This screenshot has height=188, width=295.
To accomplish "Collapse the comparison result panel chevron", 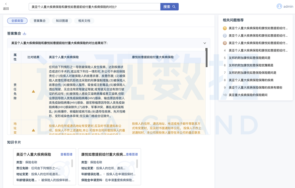I will [204, 43].
